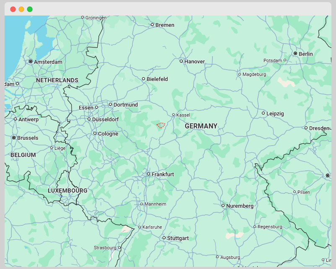Click the red dotted outlined area
This screenshot has width=336, height=269.
[161, 125]
